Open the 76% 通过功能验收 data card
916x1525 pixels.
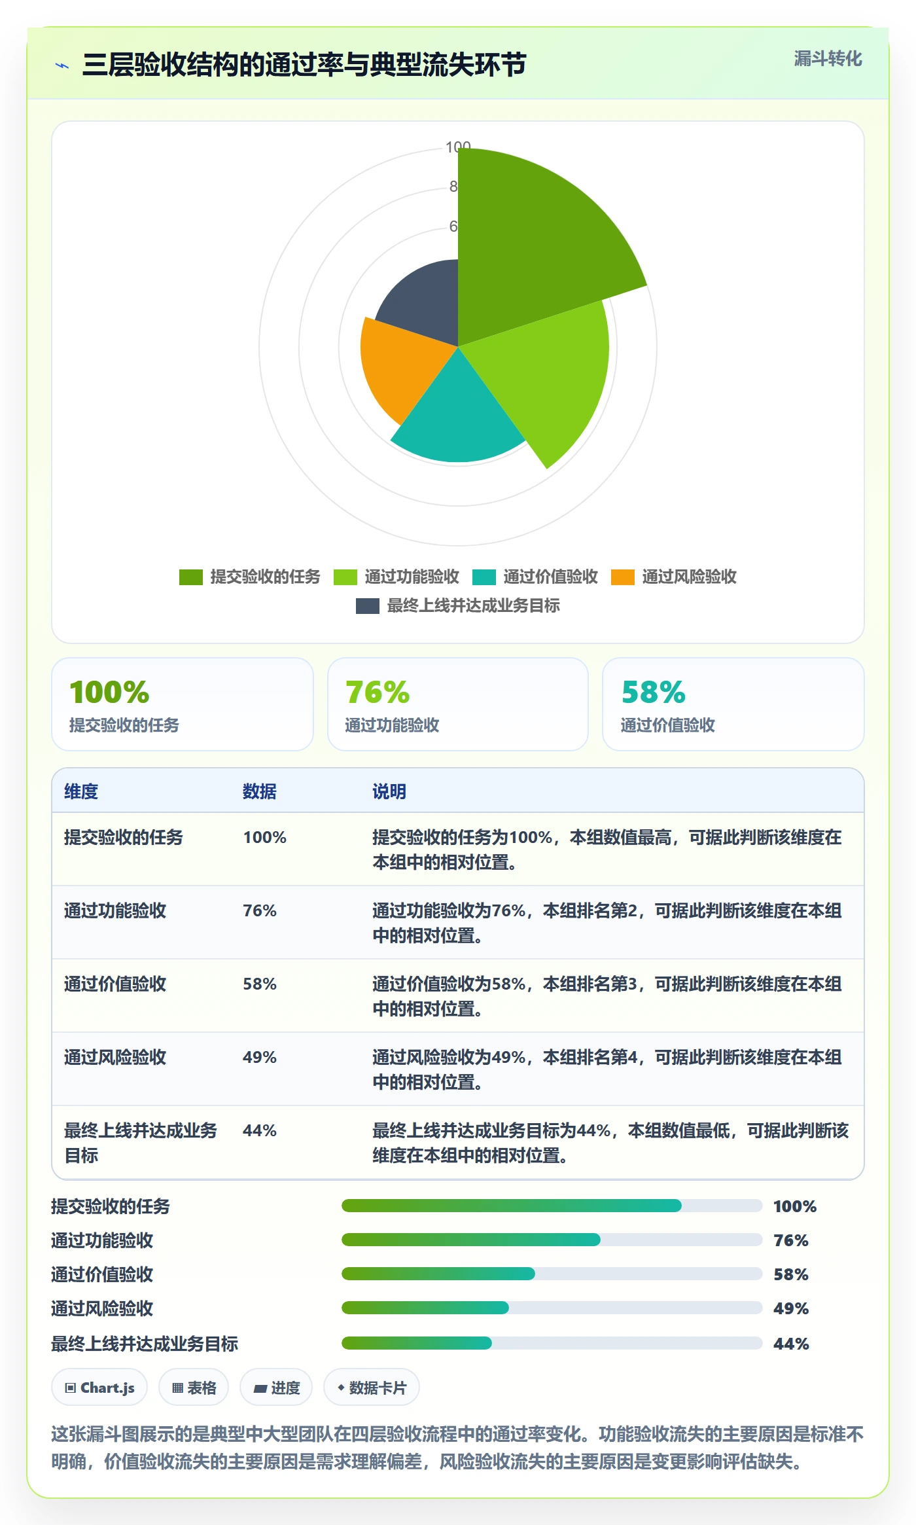pos(458,704)
